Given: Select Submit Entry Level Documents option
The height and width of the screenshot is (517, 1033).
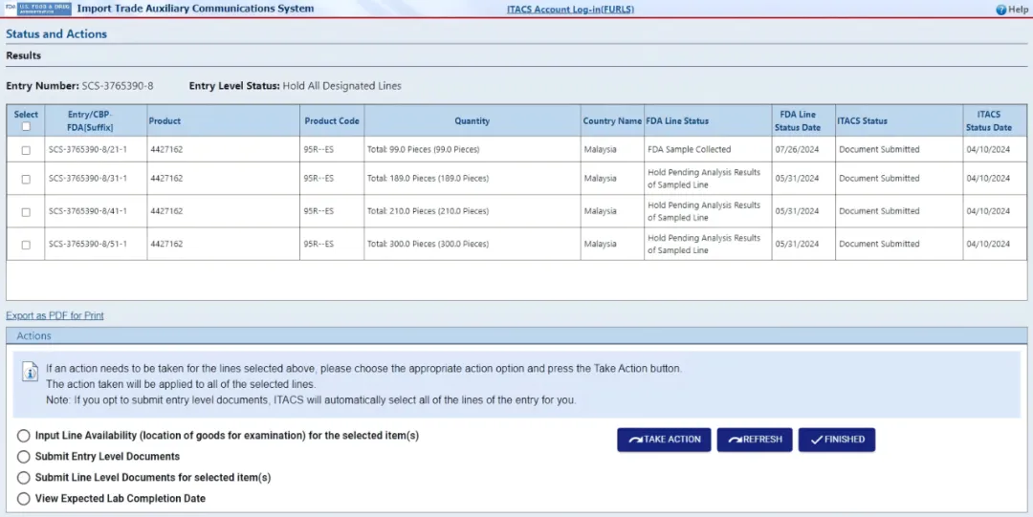Looking at the screenshot, I should click(24, 457).
